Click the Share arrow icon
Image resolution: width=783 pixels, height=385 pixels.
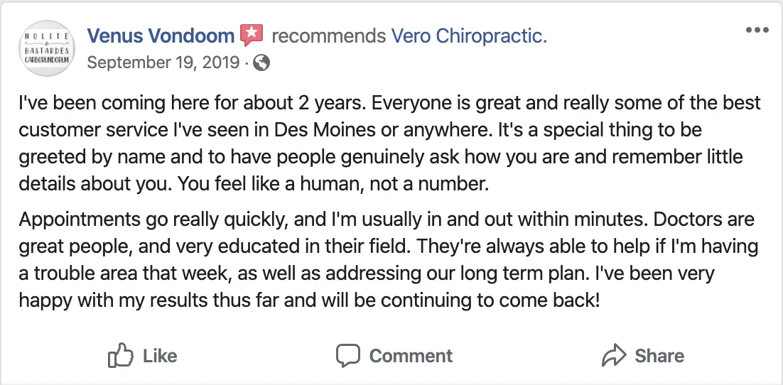(612, 356)
